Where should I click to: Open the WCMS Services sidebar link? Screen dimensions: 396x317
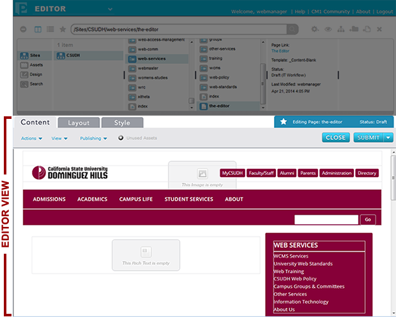tap(291, 256)
